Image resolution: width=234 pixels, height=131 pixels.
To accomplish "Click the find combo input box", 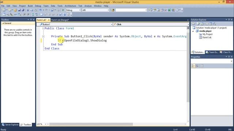I will coord(131,10).
